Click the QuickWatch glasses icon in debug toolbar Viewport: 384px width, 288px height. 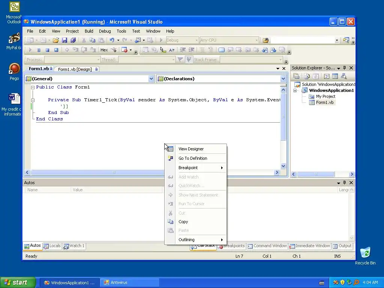point(114,50)
